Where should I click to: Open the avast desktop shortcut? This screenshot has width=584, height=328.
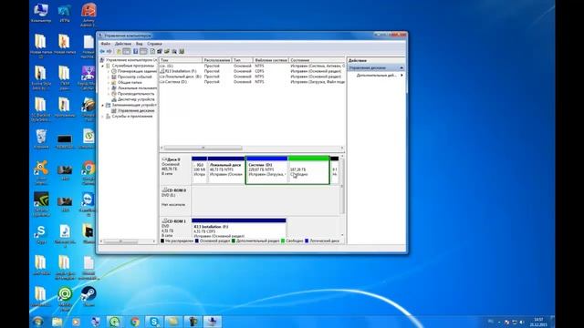pos(41,172)
